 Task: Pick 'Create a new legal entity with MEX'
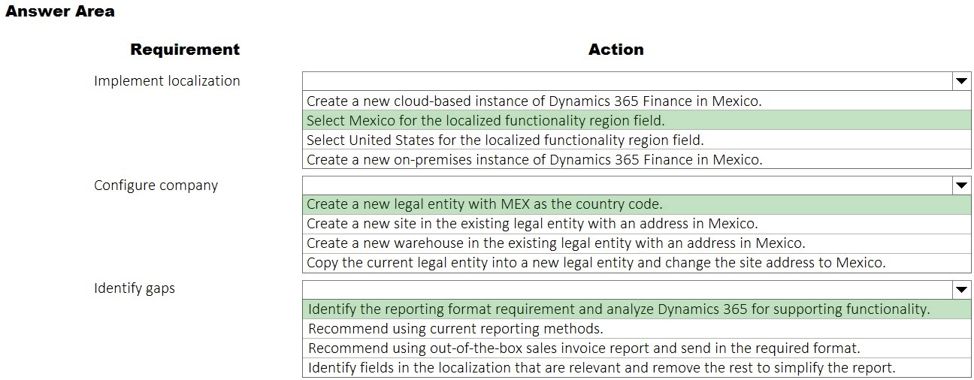tap(637, 204)
